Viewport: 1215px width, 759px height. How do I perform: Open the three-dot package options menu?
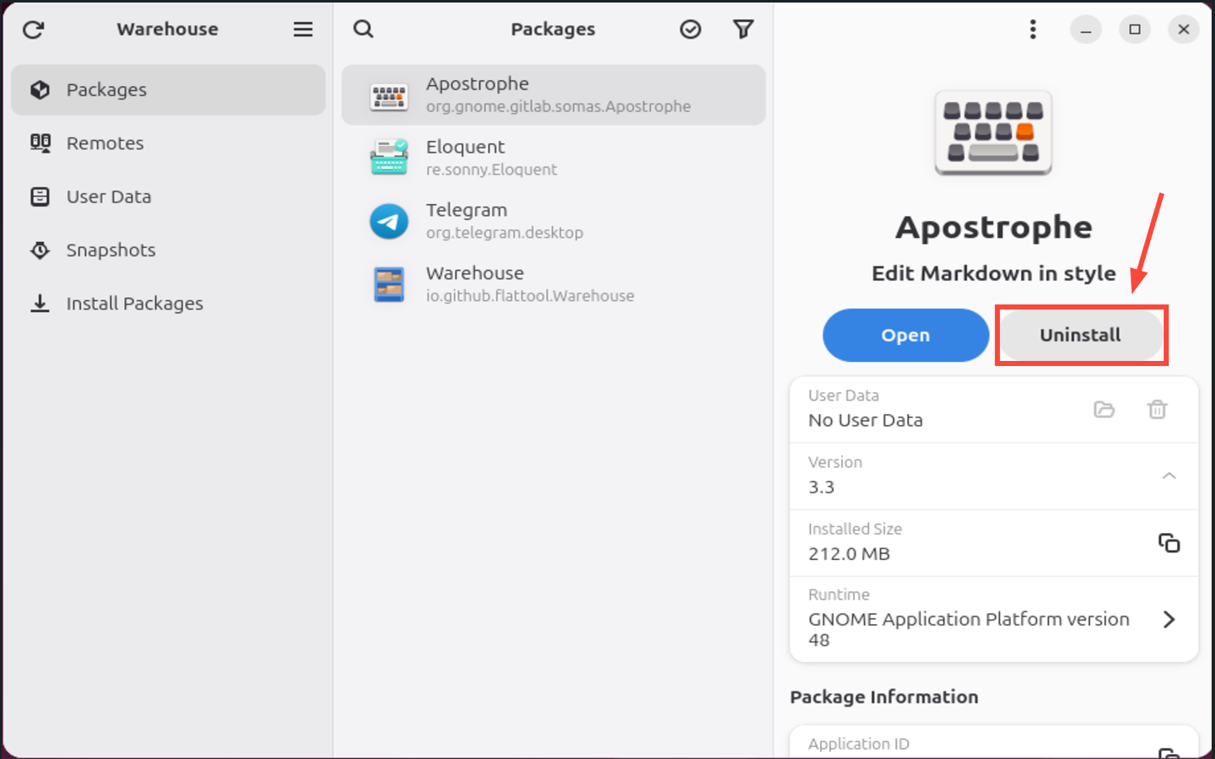[x=1033, y=30]
